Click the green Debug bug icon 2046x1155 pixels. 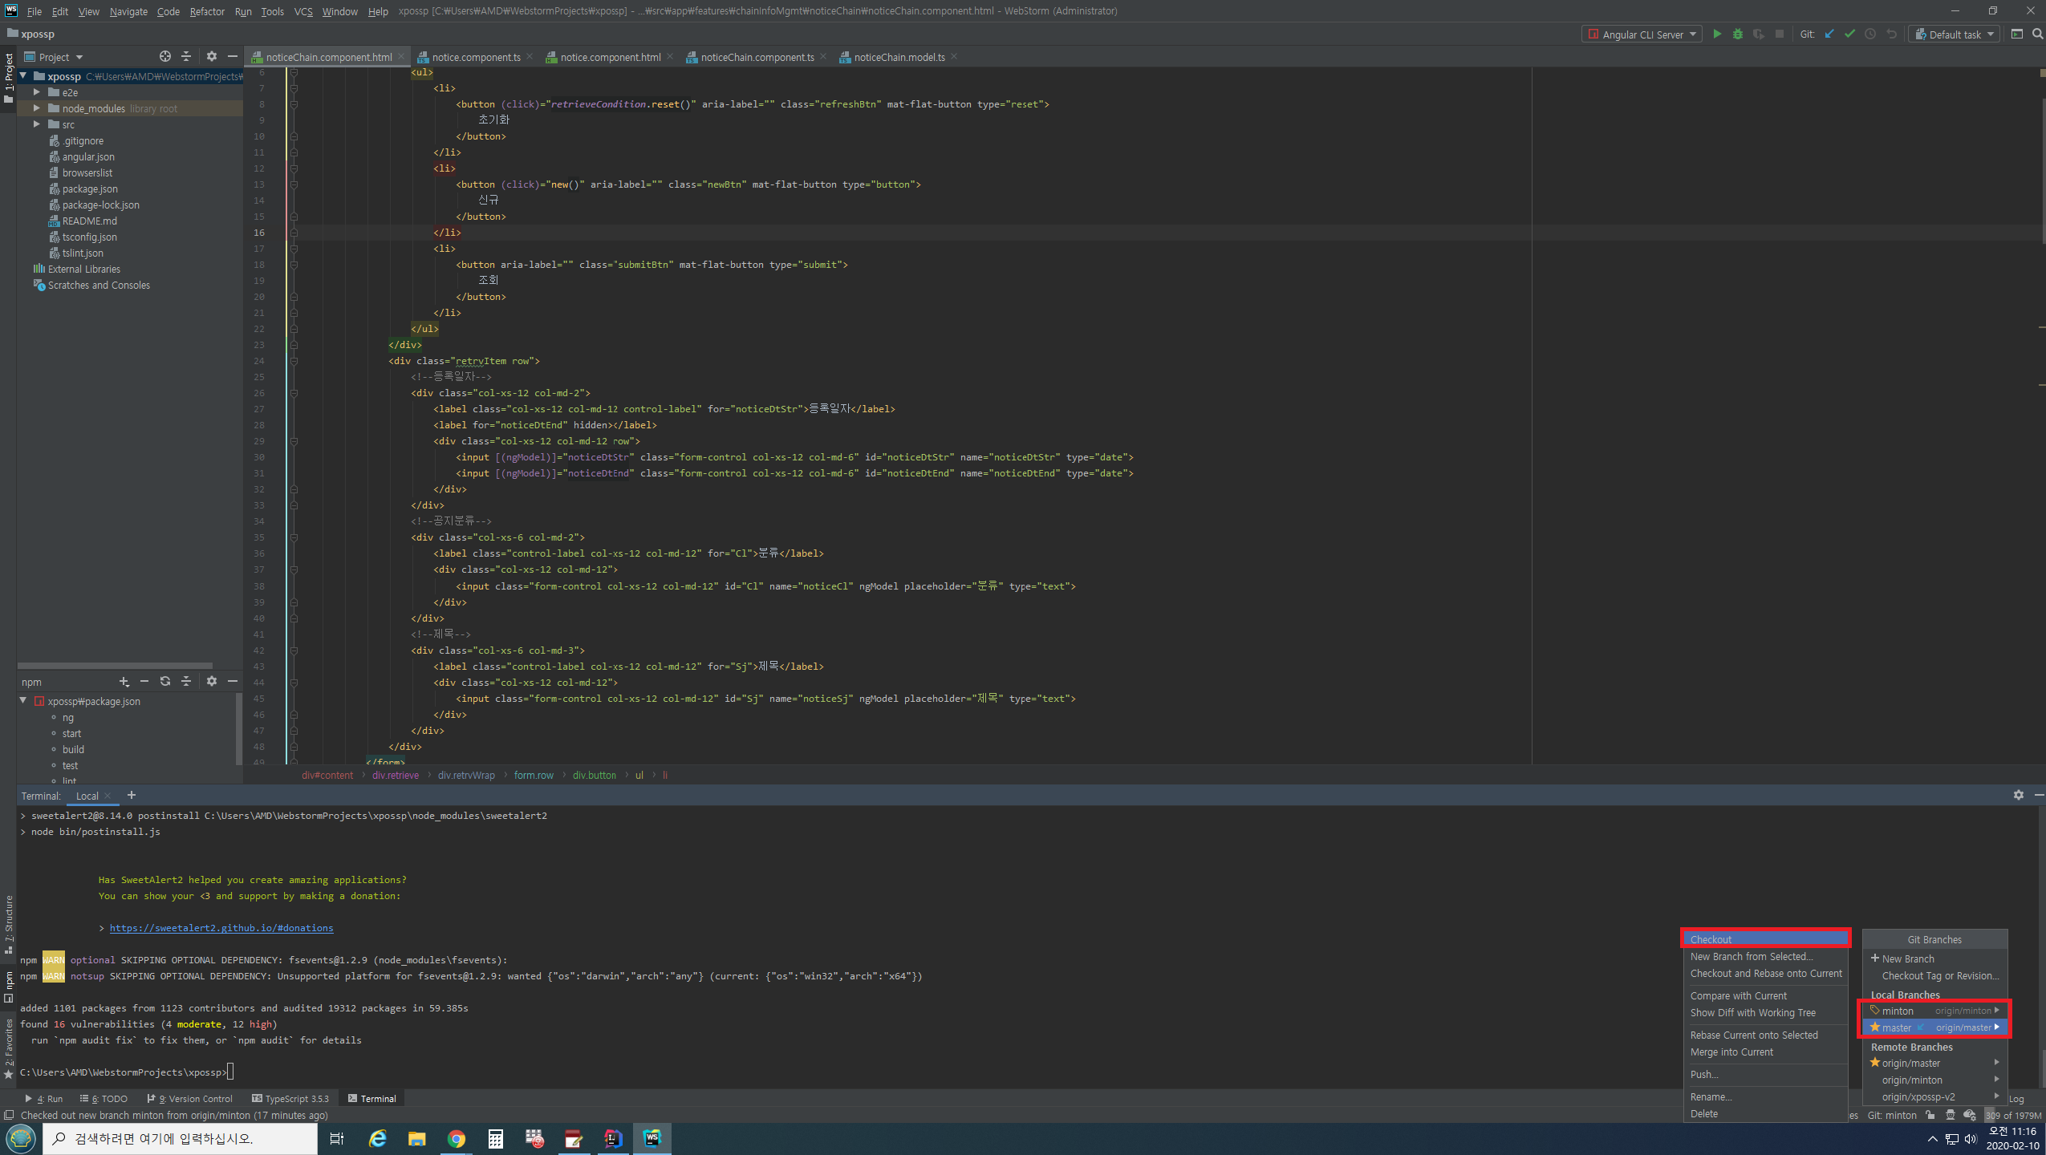[1737, 34]
